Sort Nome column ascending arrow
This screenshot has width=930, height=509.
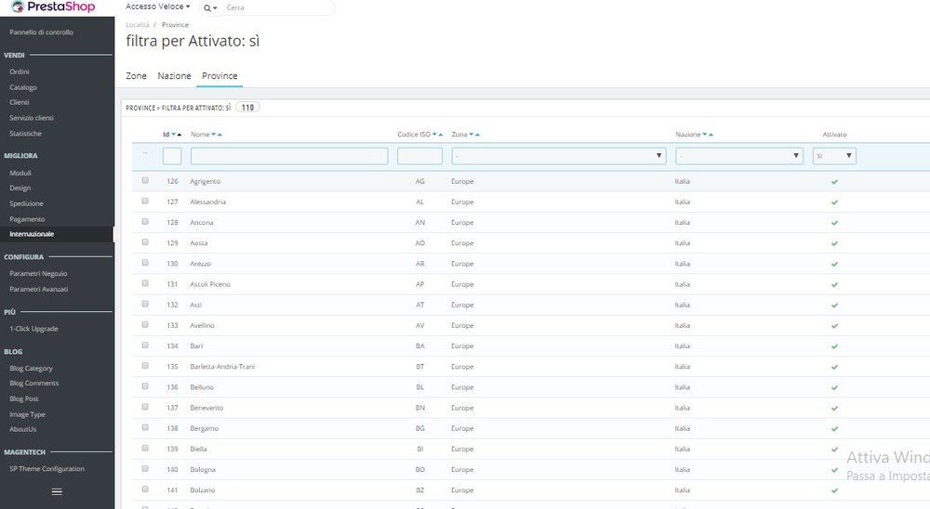click(x=219, y=135)
